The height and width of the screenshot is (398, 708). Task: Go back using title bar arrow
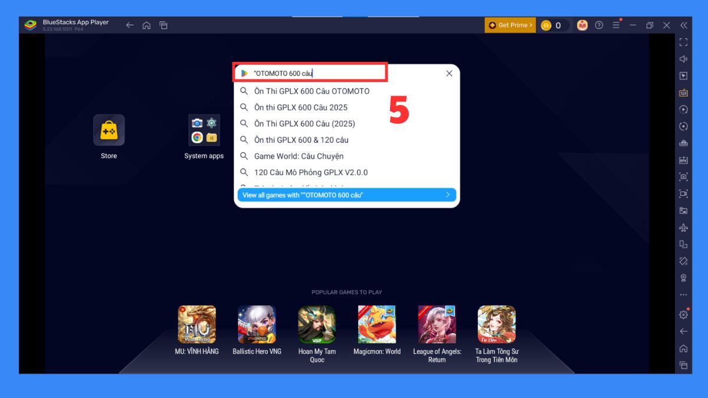130,25
